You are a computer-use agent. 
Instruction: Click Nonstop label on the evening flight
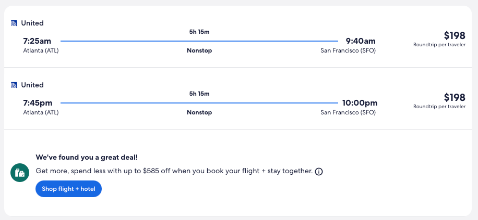[x=199, y=112]
